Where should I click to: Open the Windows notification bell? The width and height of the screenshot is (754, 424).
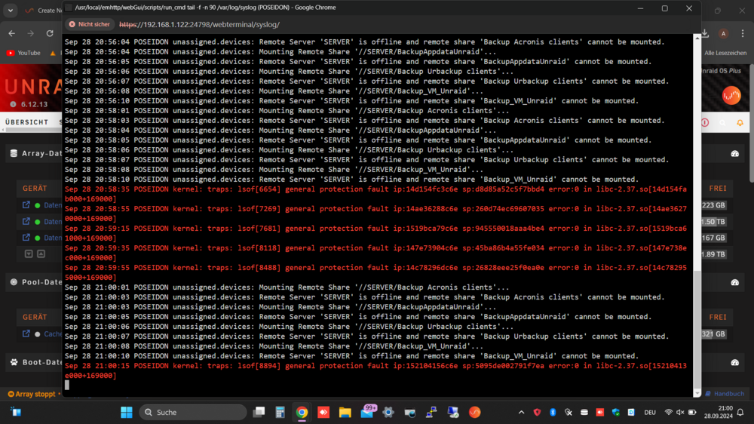[740, 413]
